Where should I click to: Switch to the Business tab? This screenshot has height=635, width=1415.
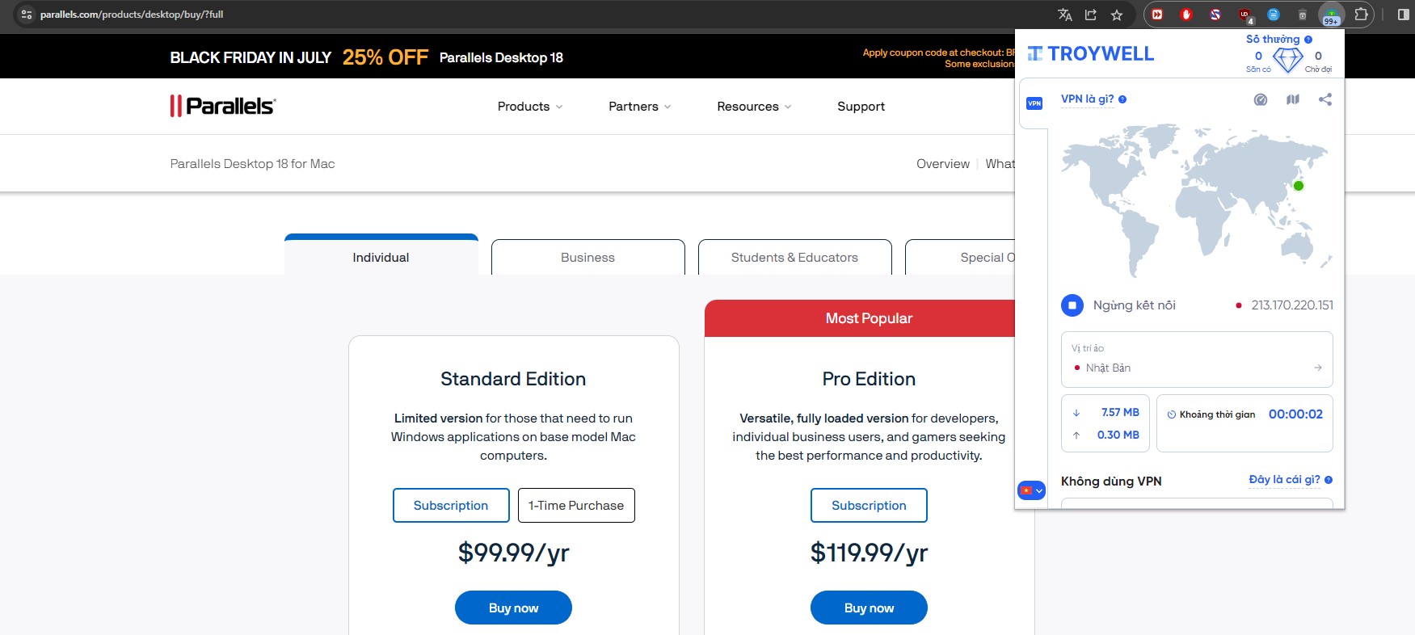click(587, 258)
